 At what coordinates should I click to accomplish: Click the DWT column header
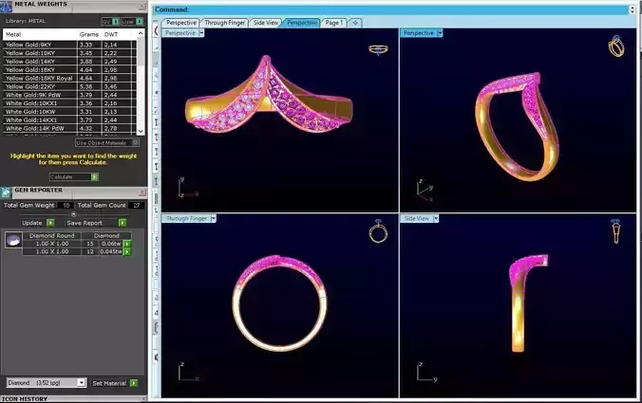coord(116,34)
